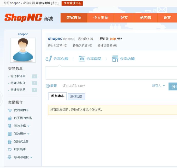177x168 pixels.
Task: Open 已买到的商品 link
Action: 23,118
